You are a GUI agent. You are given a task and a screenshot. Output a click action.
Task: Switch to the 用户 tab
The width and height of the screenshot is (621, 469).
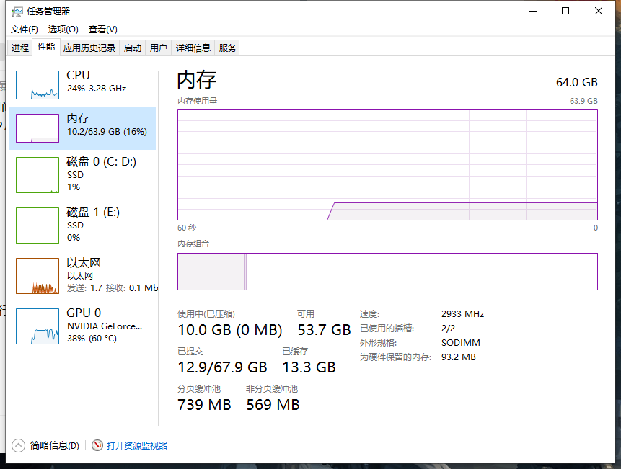click(x=159, y=48)
